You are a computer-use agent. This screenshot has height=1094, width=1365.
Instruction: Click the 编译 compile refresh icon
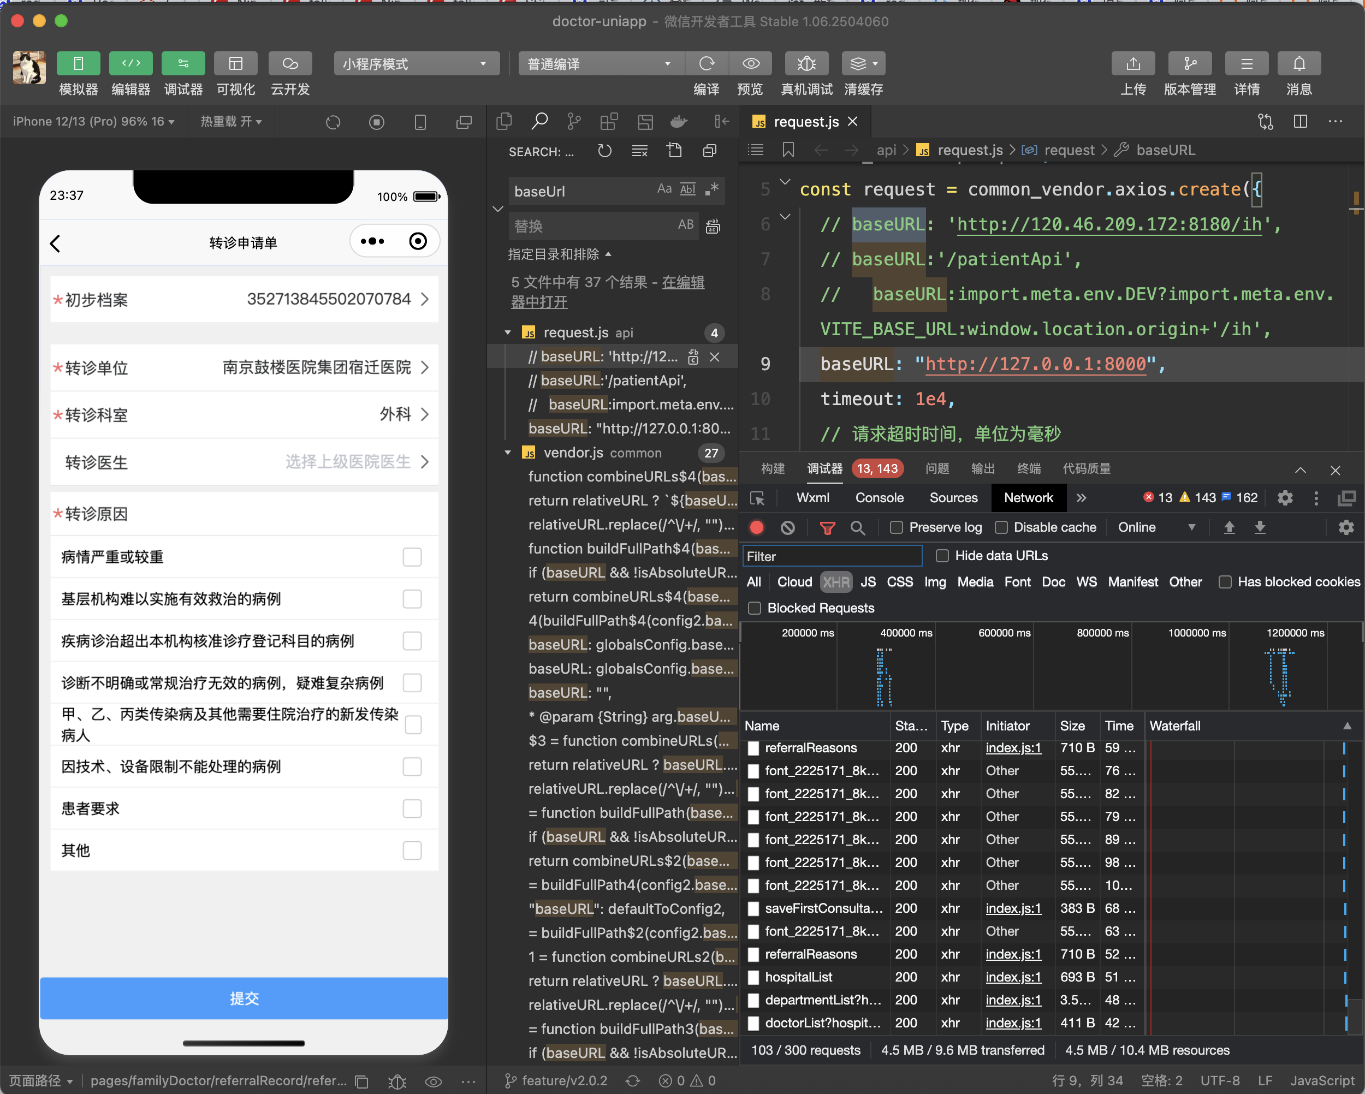pos(707,63)
